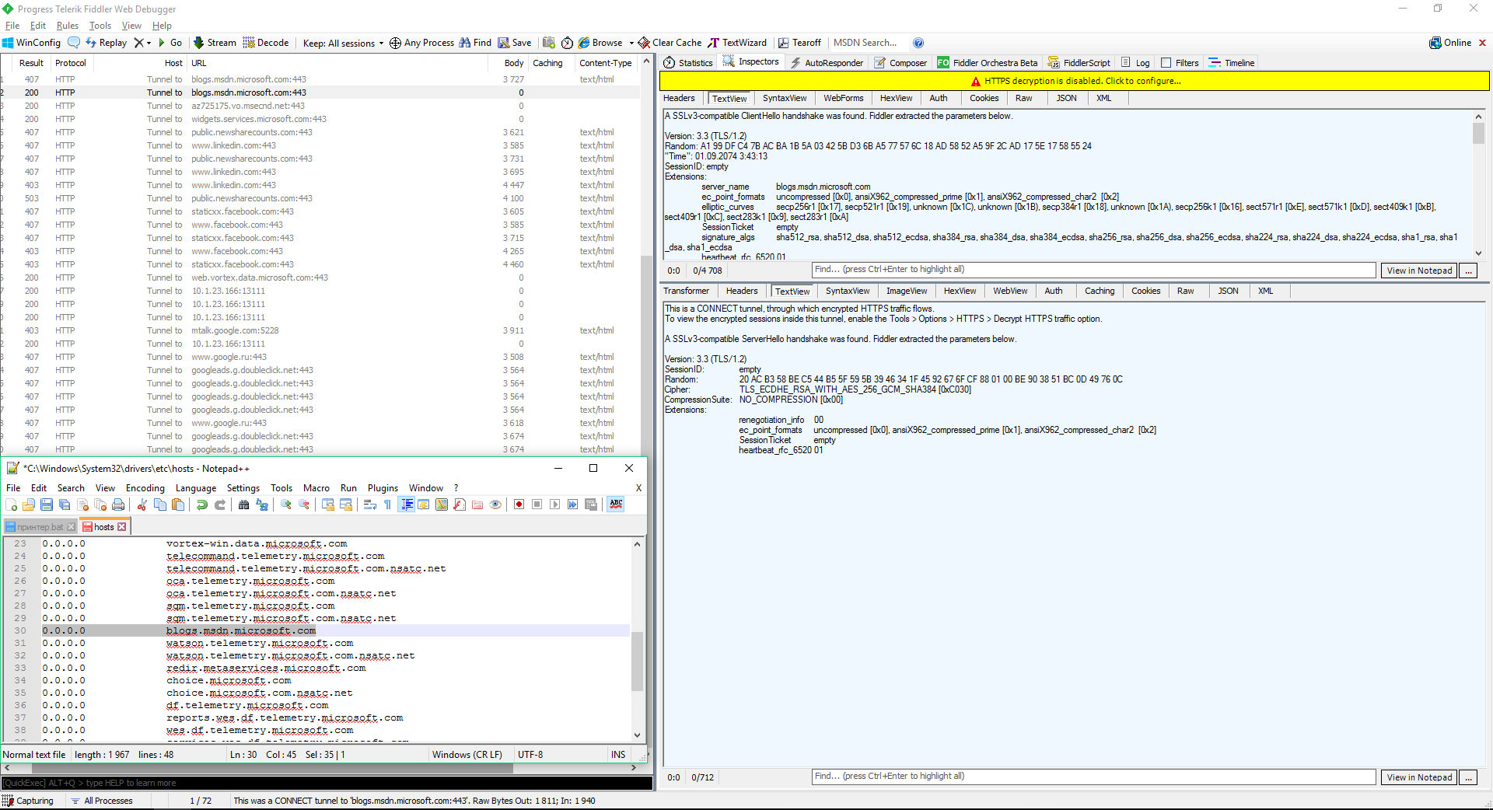
Task: Open Notepad++ Find binoculars icon
Action: [x=244, y=505]
